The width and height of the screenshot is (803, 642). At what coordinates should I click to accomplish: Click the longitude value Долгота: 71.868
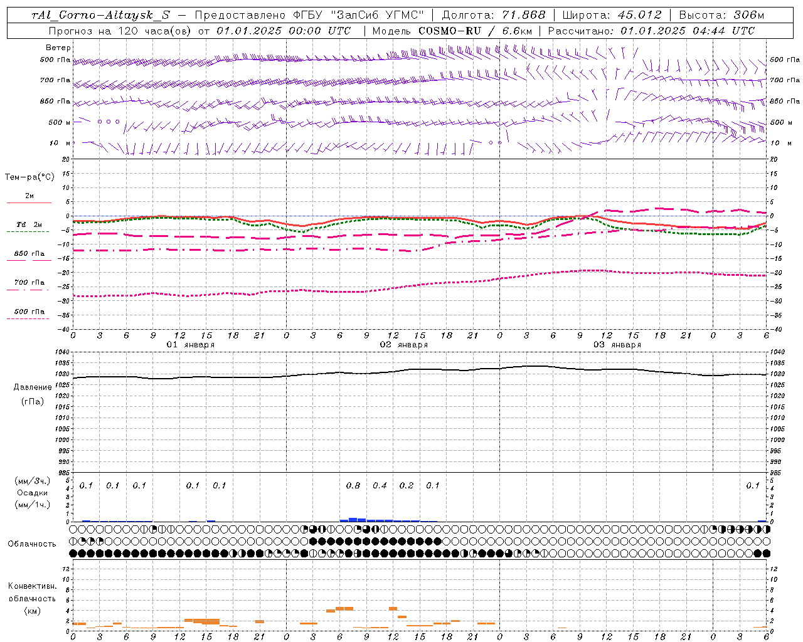(494, 15)
